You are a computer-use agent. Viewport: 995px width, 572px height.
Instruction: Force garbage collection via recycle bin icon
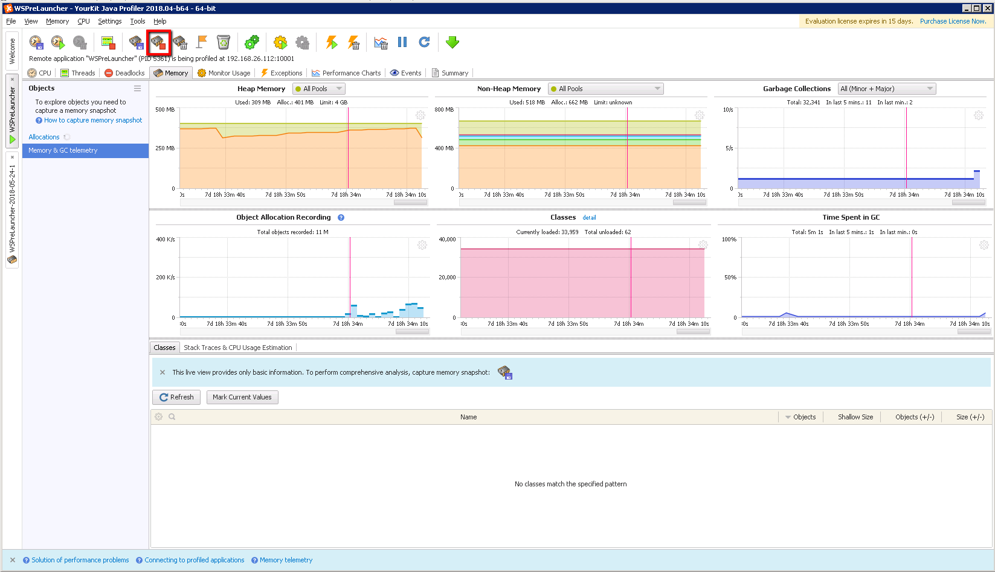223,42
